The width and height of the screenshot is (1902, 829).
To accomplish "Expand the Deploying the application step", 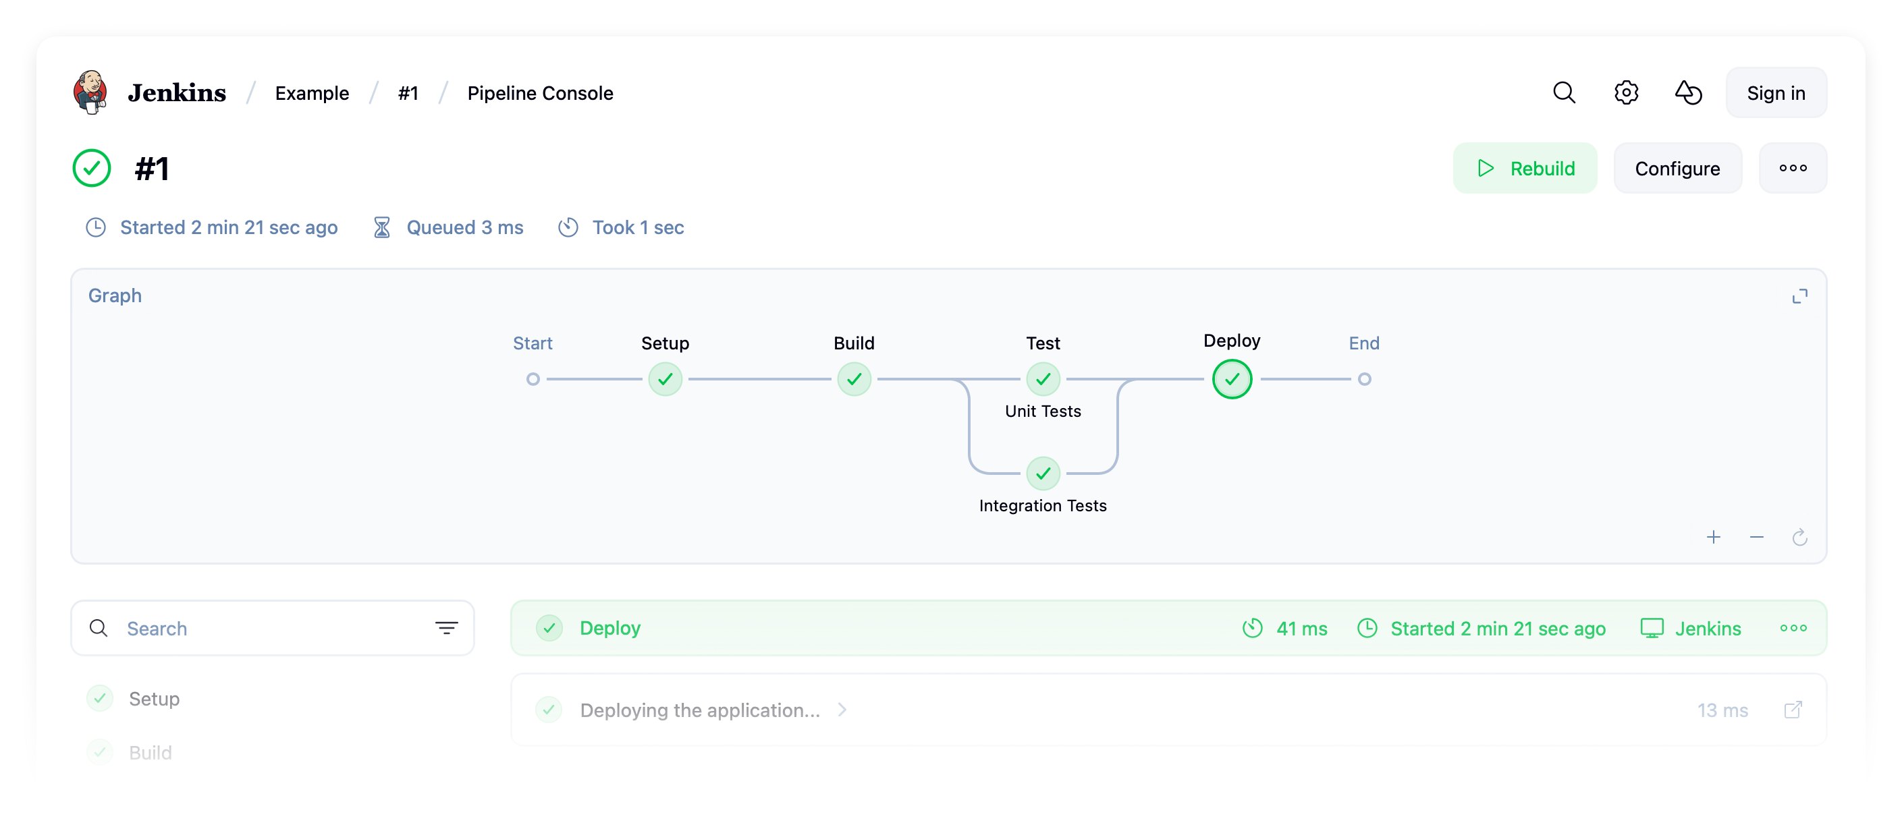I will 842,710.
